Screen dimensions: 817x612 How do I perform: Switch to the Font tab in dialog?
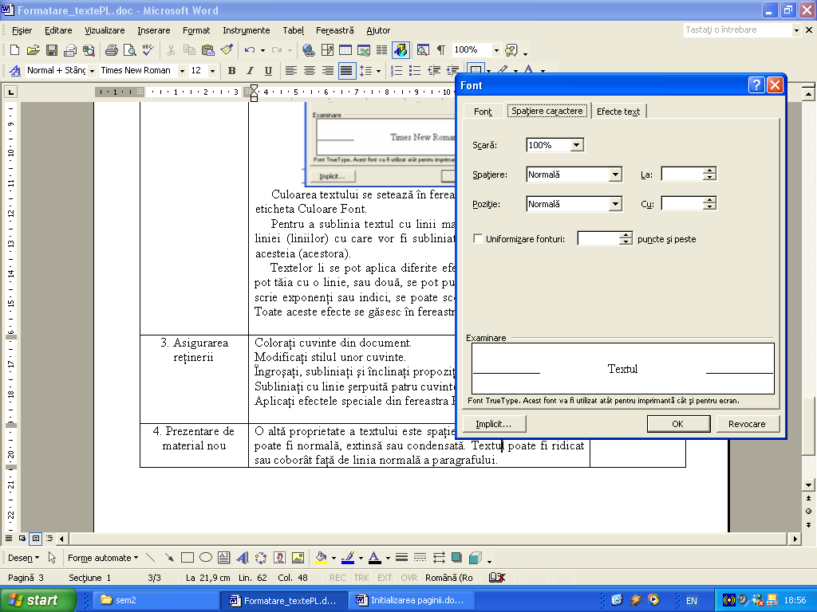click(x=483, y=112)
